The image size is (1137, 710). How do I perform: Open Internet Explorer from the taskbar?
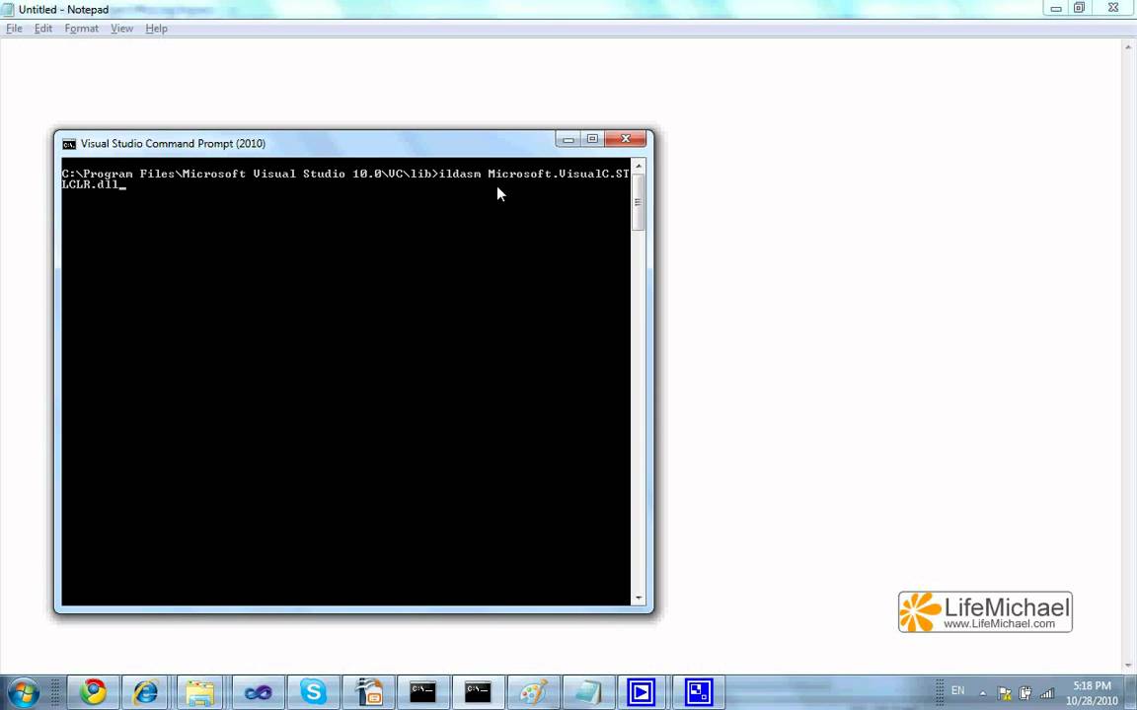click(146, 692)
